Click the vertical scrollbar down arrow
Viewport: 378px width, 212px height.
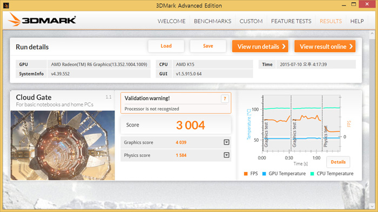pyautogui.click(x=372, y=207)
